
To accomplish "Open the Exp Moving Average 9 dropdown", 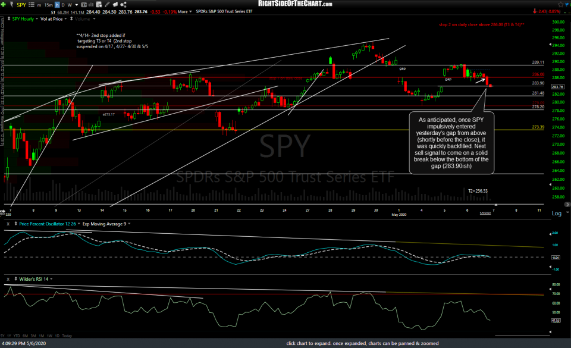I will click(x=129, y=224).
